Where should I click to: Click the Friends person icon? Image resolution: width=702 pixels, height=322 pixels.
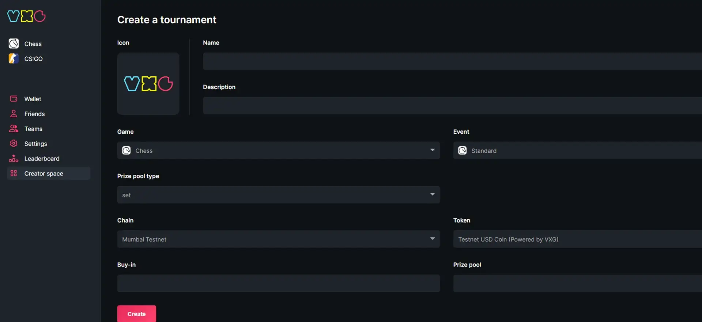(14, 114)
